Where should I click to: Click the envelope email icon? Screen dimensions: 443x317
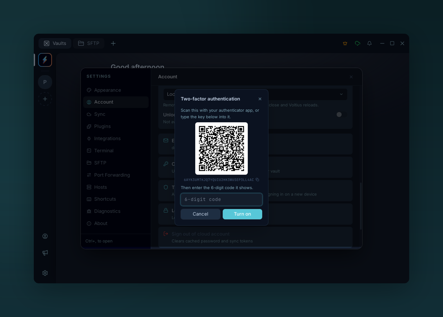point(166,141)
